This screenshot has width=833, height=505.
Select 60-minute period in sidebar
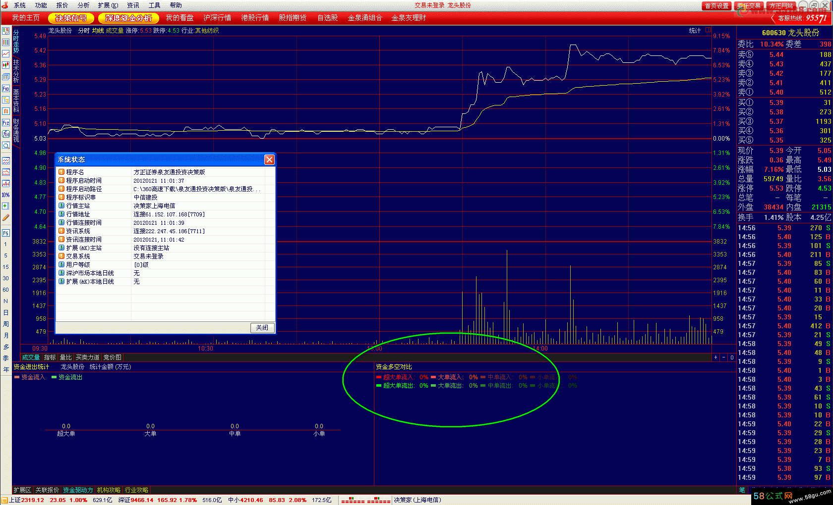coord(6,290)
